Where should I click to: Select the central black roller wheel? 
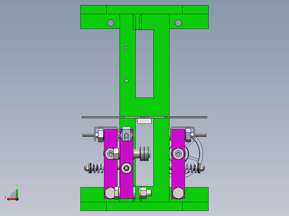(x=144, y=154)
